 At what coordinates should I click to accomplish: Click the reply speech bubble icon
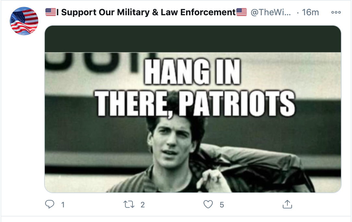[50, 204]
